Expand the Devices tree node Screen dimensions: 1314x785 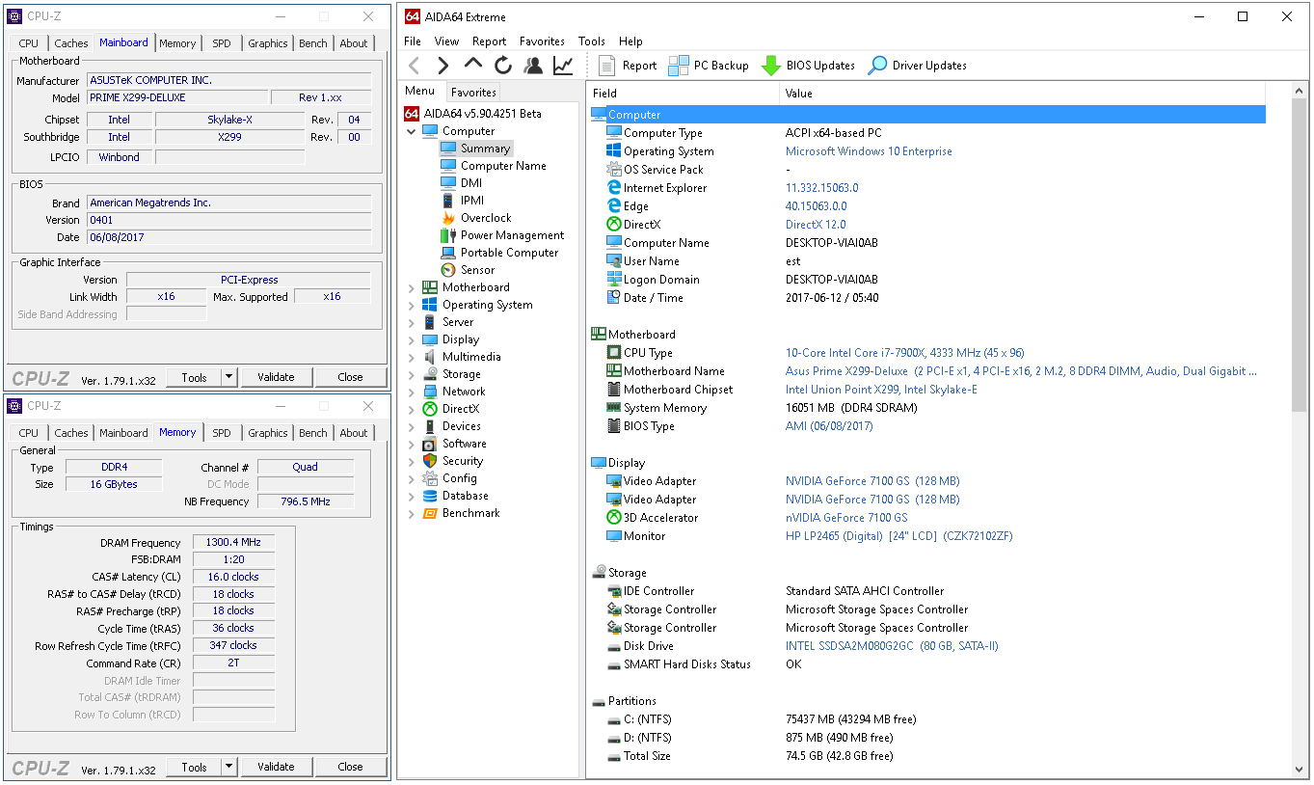412,426
